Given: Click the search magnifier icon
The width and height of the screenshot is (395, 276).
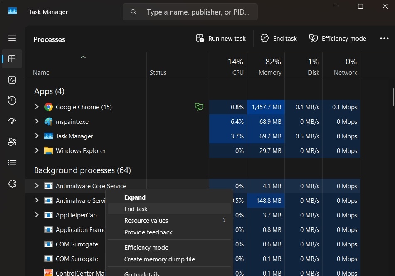Looking at the screenshot, I should click(x=133, y=12).
